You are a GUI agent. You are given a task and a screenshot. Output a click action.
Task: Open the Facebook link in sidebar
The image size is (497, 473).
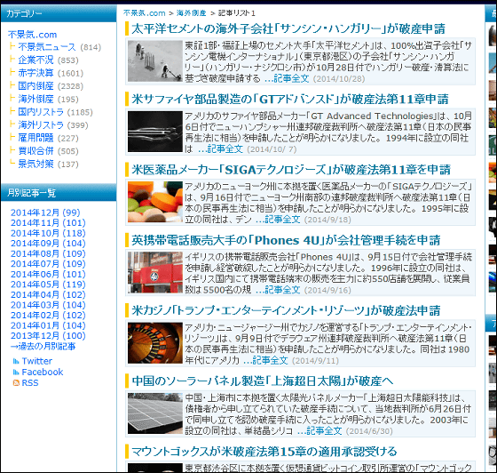click(43, 372)
